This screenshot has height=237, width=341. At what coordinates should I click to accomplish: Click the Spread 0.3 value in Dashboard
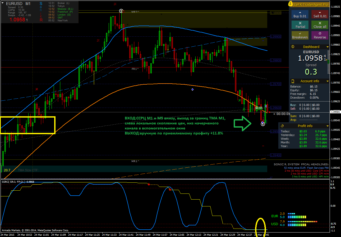311,72
